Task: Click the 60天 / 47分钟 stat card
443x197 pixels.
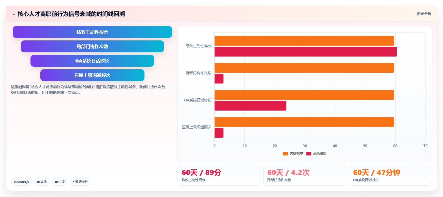Action: click(390, 175)
